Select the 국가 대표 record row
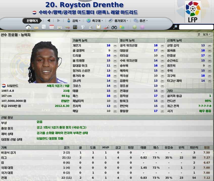The image size is (214, 181). (106, 173)
